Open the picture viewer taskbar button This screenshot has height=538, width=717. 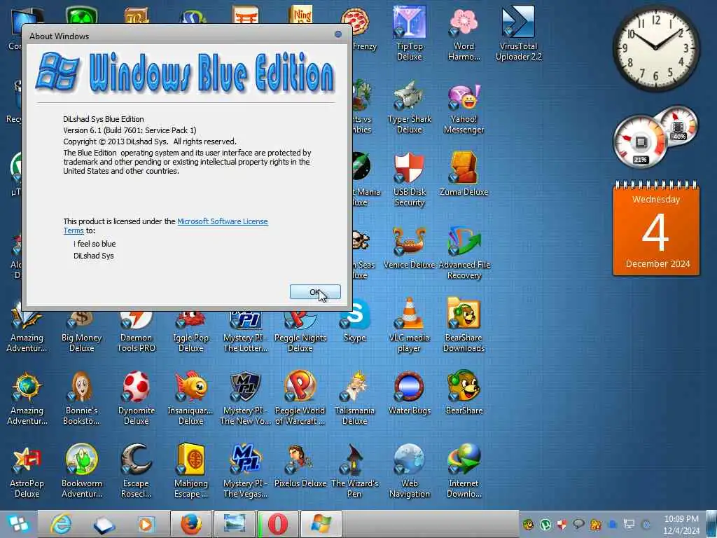tap(235, 524)
